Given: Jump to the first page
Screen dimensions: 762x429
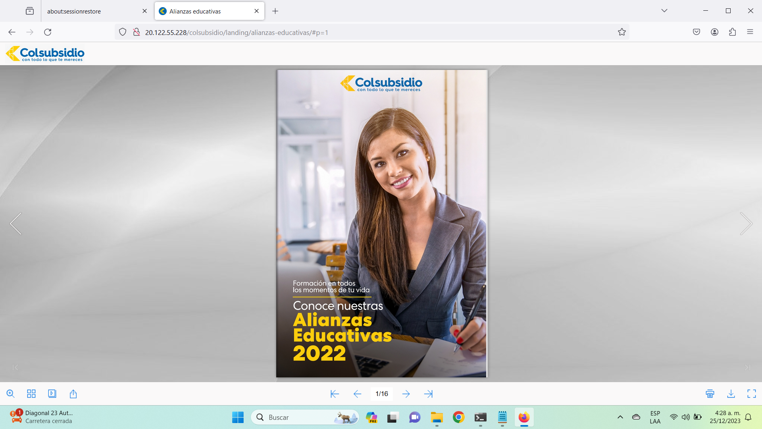Looking at the screenshot, I should (335, 394).
